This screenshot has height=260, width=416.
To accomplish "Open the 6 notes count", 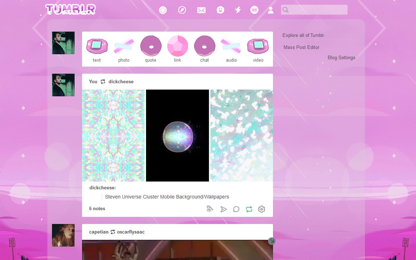I will (x=97, y=208).
